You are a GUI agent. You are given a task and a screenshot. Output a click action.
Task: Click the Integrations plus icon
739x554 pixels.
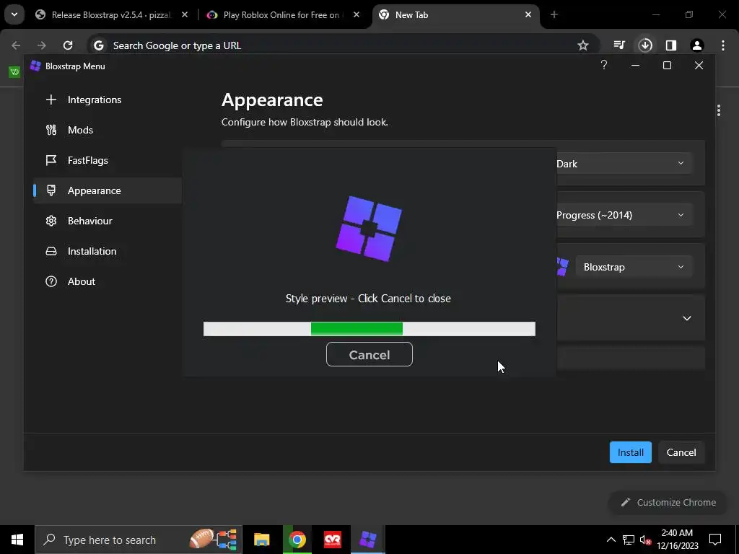(x=51, y=100)
